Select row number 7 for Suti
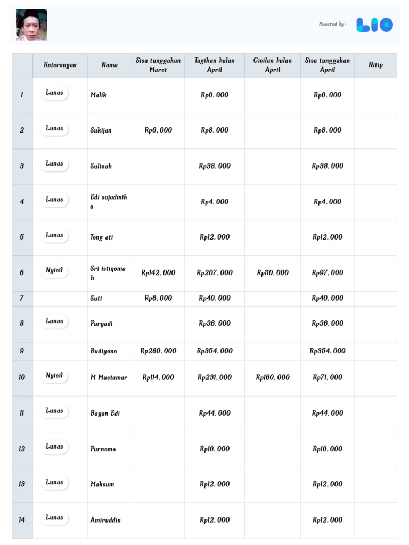 [22, 299]
